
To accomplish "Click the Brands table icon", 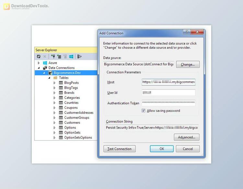I will 61,93.
